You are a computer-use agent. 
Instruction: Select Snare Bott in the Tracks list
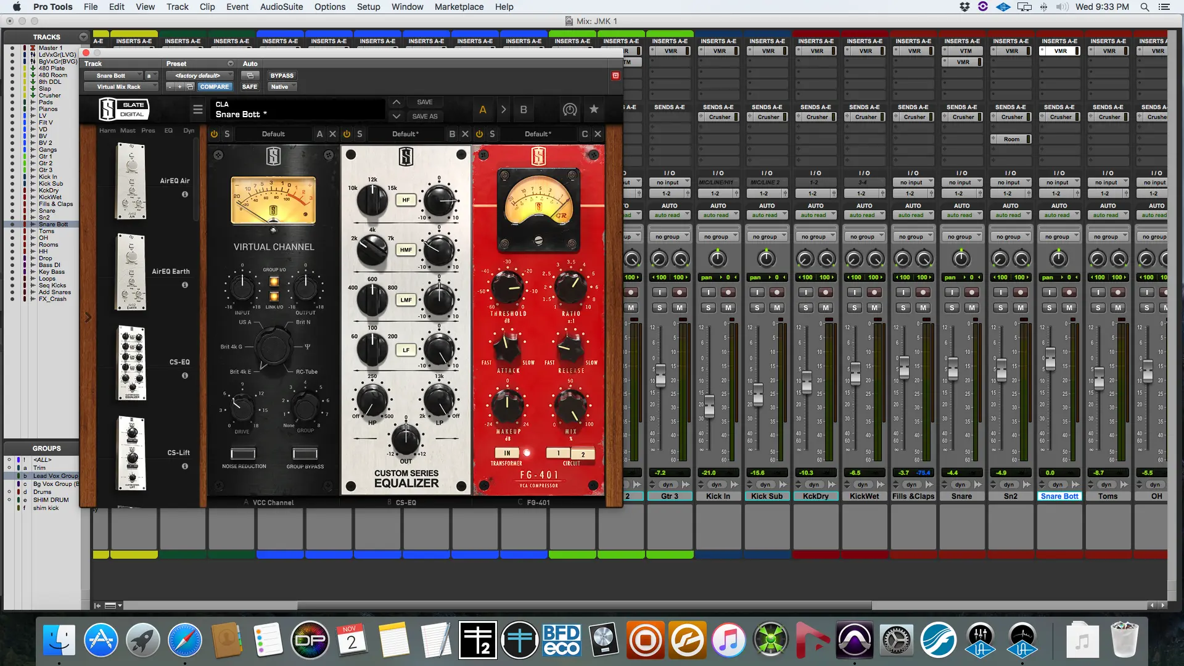point(53,224)
